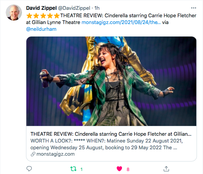The width and height of the screenshot is (203, 174).
Task: Open the @neildurham mention
Action: click(41, 29)
